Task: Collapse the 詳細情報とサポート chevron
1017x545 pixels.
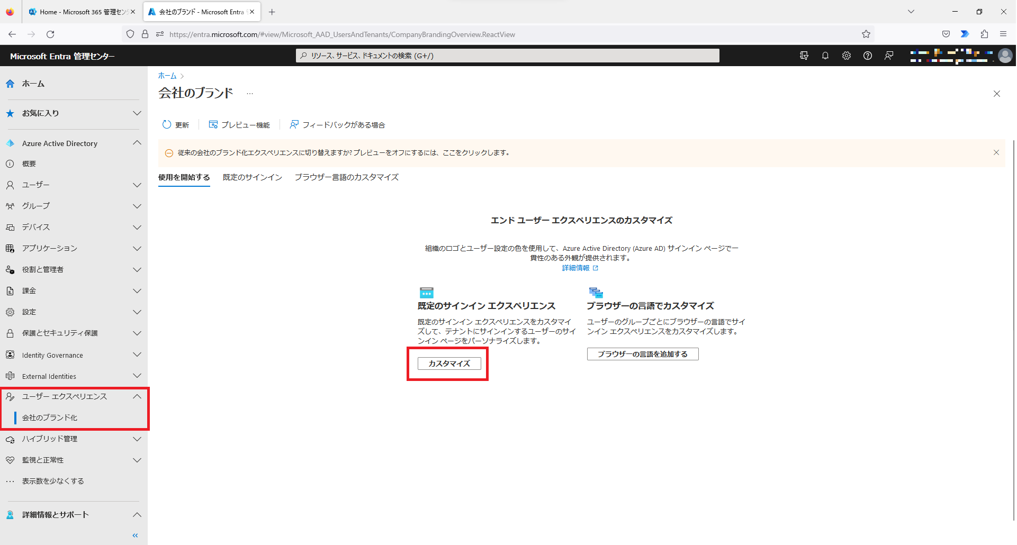Action: point(137,515)
